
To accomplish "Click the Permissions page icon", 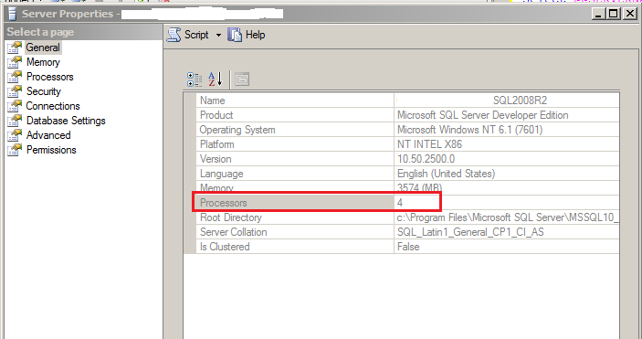I will tap(15, 150).
